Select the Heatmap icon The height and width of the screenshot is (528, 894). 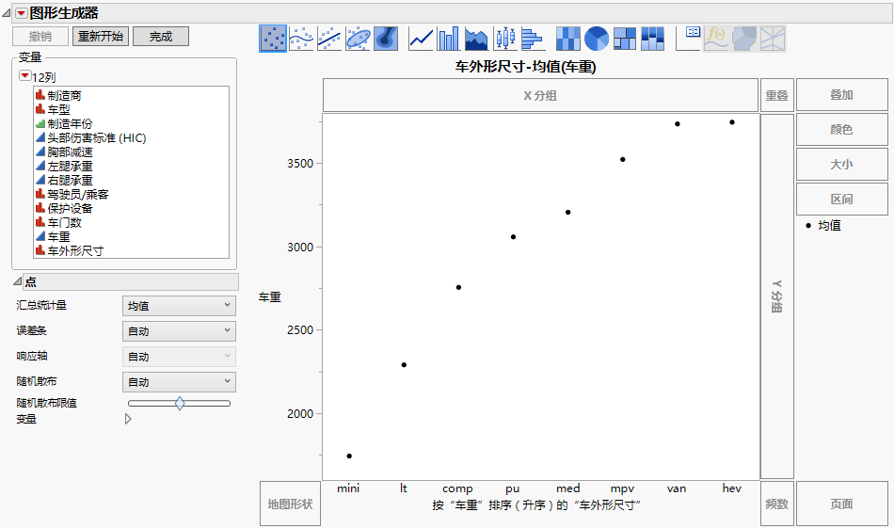point(567,39)
